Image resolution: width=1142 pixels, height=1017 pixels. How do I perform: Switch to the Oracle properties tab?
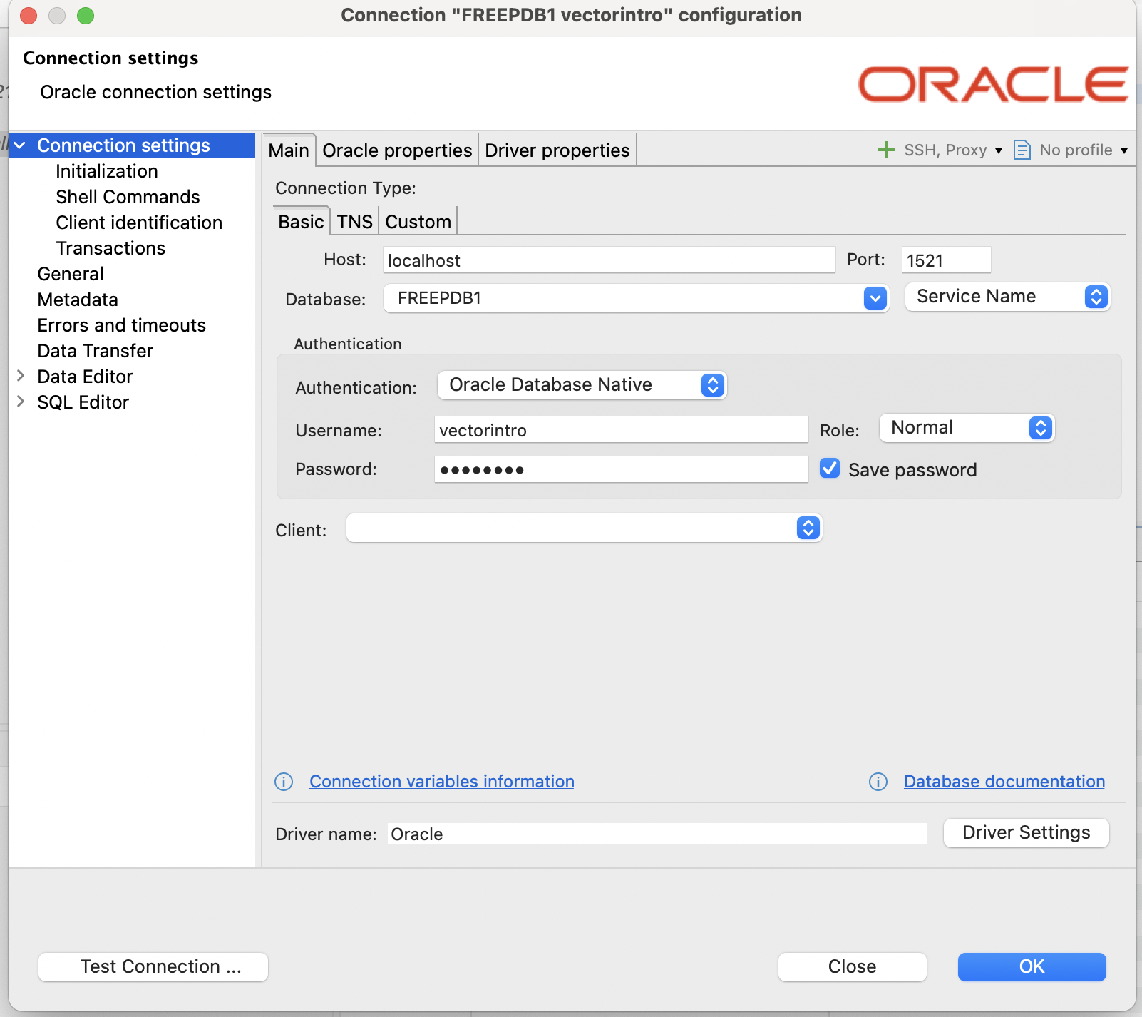[397, 150]
